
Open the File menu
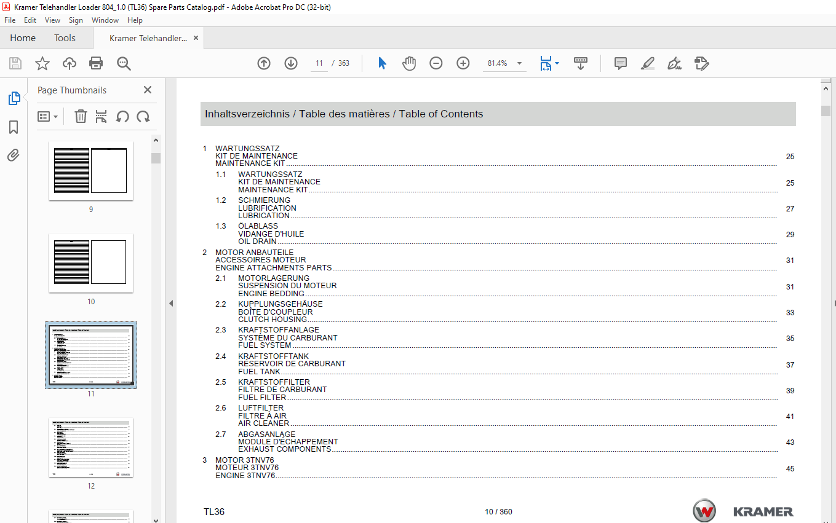click(x=10, y=20)
